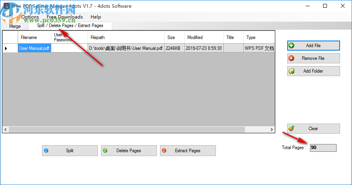Image resolution: width=352 pixels, height=185 pixels.
Task: Click the green plus Add File icon
Action: click(x=291, y=46)
